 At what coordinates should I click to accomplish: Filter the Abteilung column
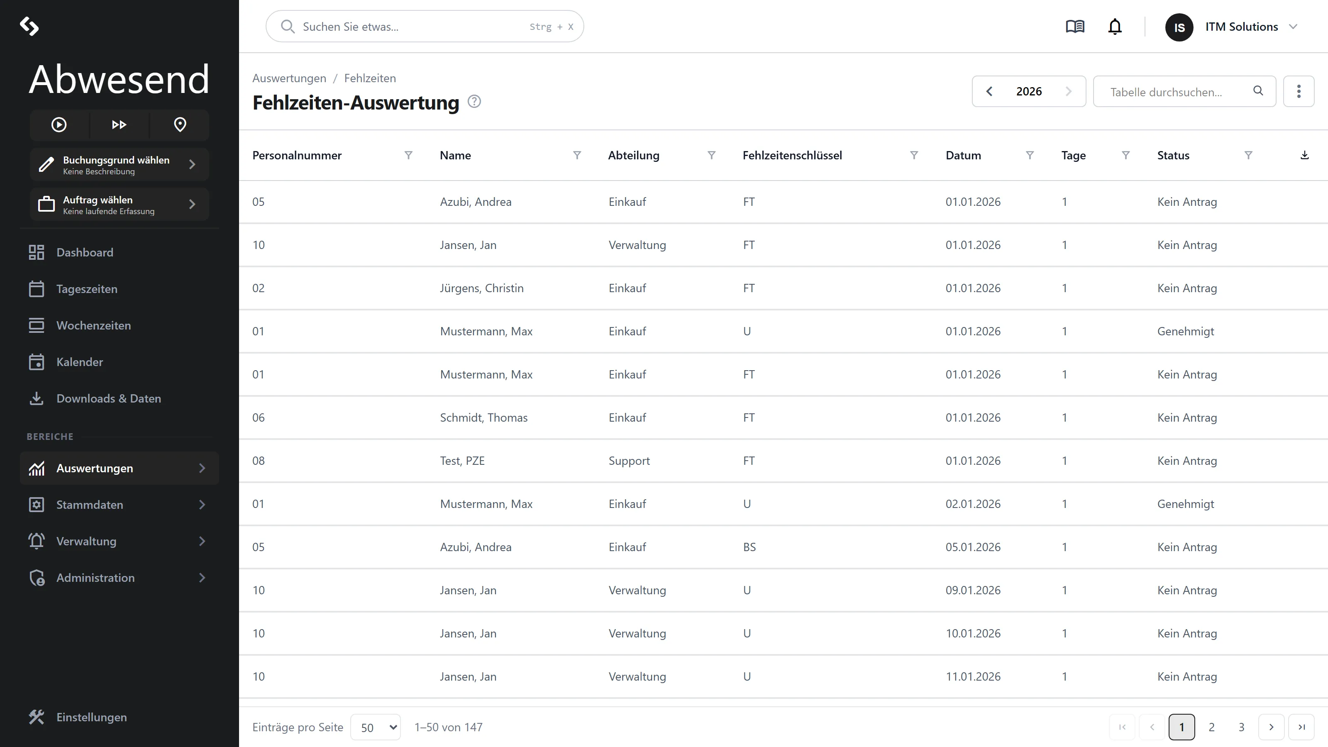[711, 155]
